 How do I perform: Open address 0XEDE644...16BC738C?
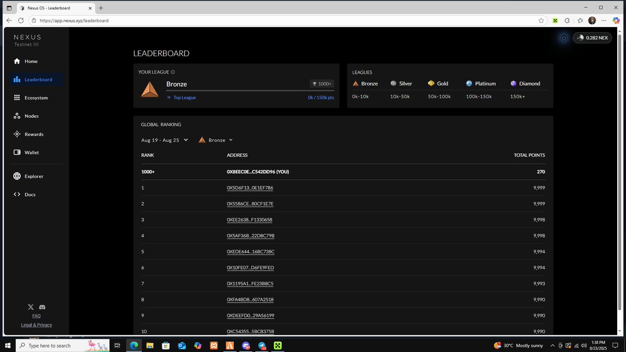250,251
